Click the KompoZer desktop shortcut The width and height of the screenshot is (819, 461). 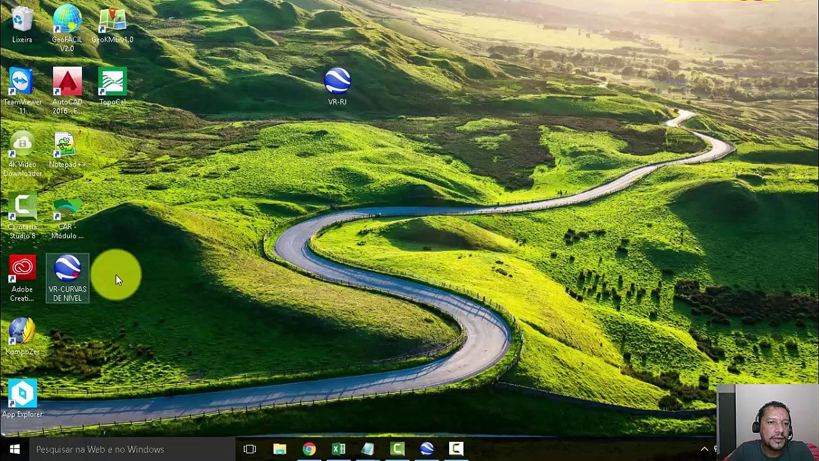tap(22, 337)
